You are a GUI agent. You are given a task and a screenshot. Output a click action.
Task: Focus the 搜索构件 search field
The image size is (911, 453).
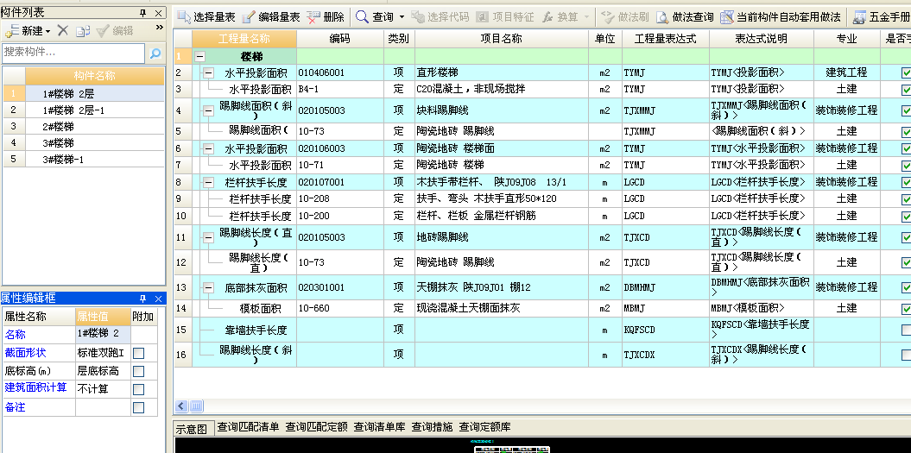[73, 53]
